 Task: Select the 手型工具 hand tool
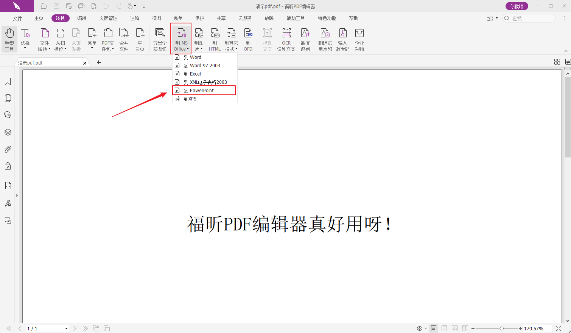point(9,39)
